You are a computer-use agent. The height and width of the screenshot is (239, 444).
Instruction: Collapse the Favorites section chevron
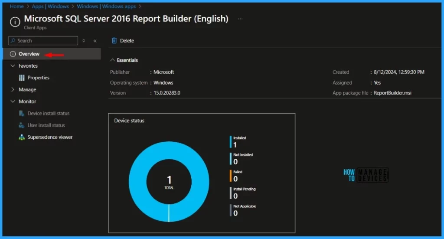(x=13, y=65)
